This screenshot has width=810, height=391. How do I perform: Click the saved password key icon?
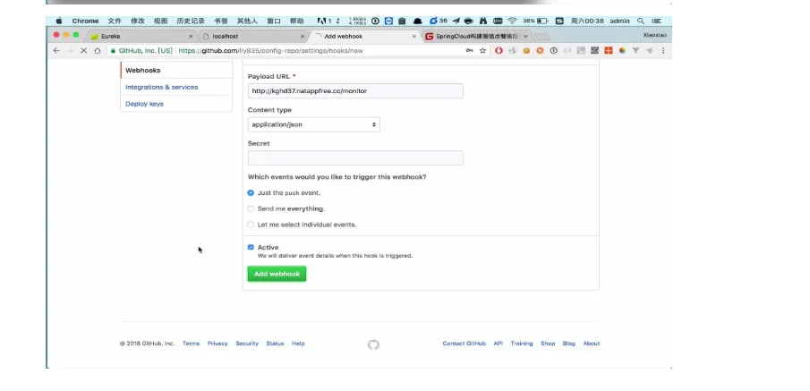469,51
